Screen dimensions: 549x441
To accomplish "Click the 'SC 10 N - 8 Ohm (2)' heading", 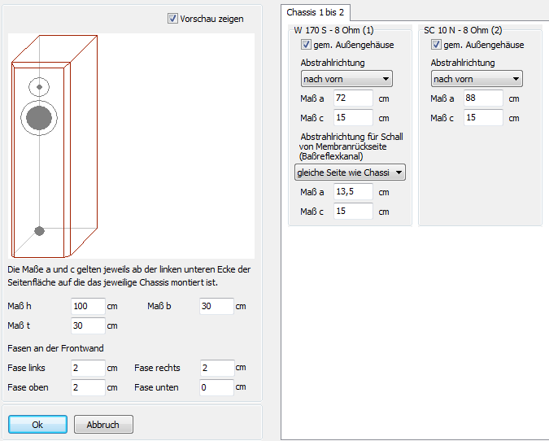I will (463, 30).
